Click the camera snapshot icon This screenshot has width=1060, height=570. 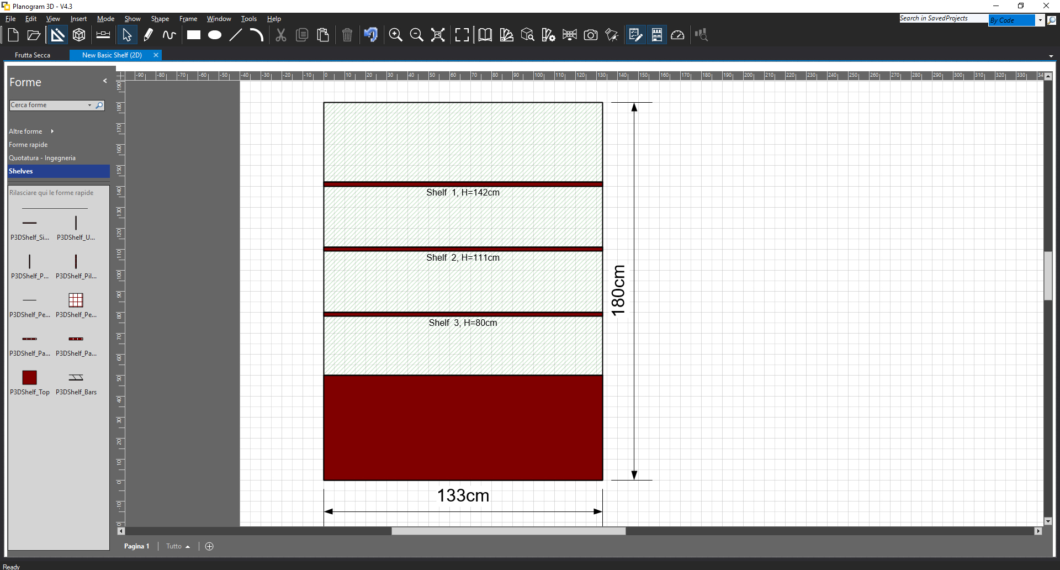[x=591, y=35]
